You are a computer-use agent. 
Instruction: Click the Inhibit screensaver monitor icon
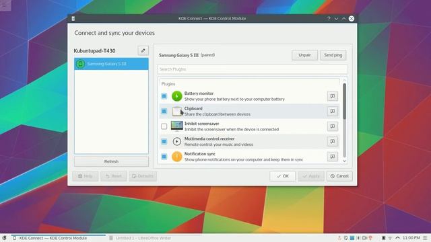[176, 126]
